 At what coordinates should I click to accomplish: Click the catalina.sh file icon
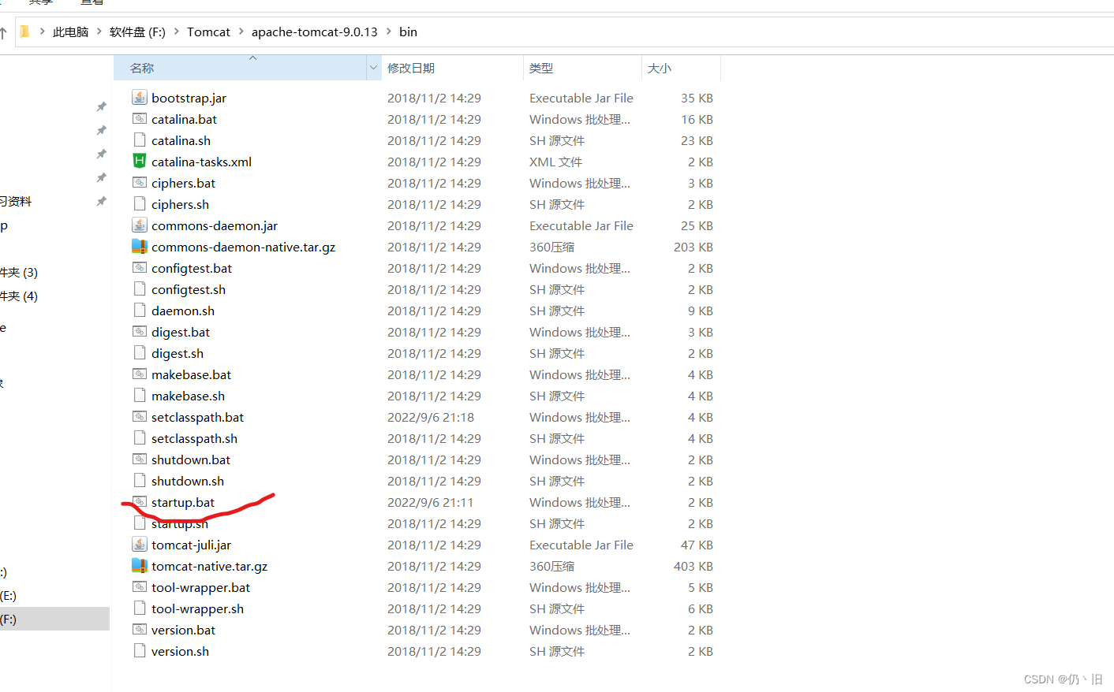pos(140,140)
